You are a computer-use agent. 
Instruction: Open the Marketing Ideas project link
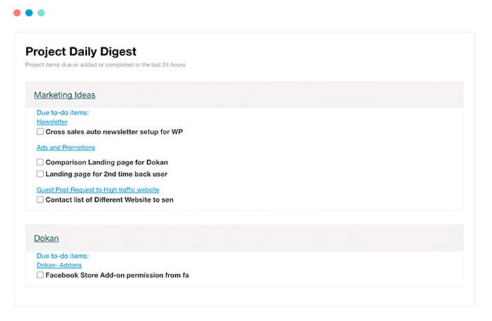coord(64,94)
